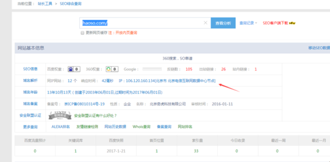Click the 企业 nature value

(x=127, y=104)
